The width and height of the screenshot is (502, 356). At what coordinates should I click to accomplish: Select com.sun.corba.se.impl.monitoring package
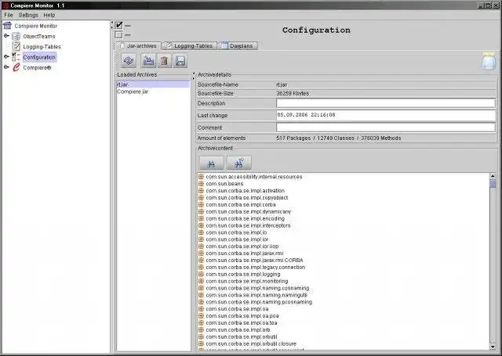click(247, 281)
